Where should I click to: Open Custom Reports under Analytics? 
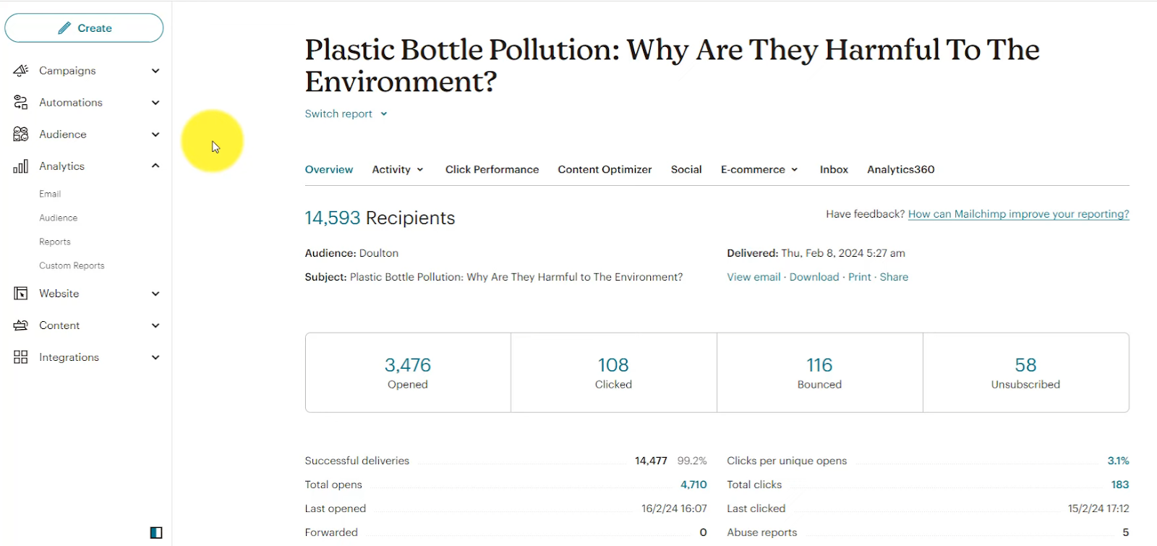[72, 266]
